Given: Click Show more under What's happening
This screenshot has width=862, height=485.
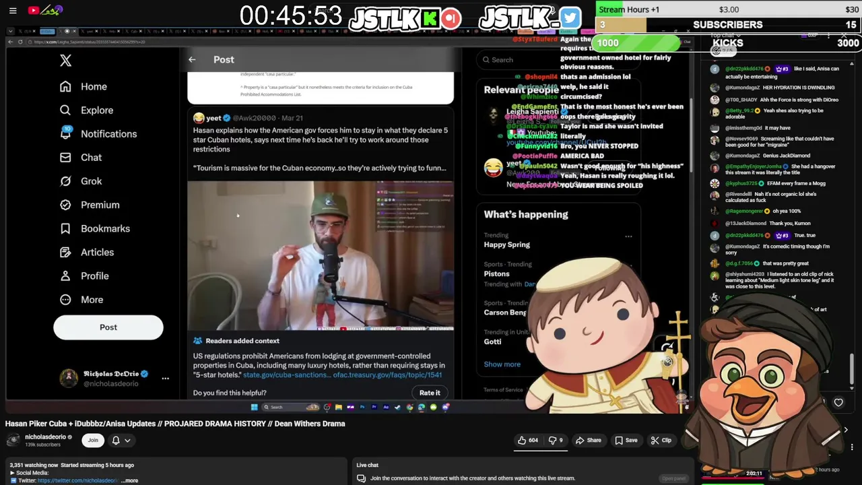Looking at the screenshot, I should coord(502,364).
